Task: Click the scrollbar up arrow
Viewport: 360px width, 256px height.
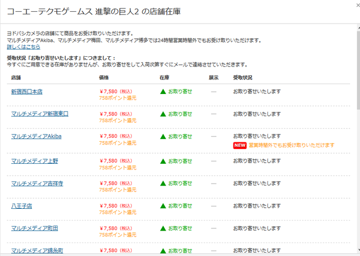Action: (x=358, y=28)
